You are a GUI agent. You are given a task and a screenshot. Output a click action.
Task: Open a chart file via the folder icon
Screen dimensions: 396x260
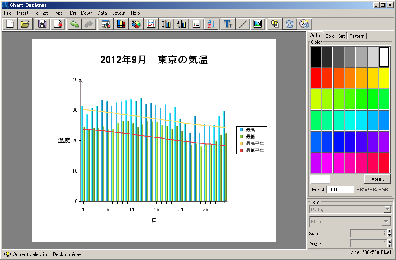(25, 24)
